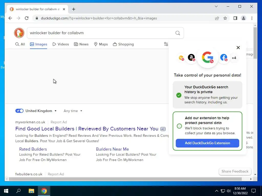Click Report Ad next to fwbuilders.co.uk
This screenshot has width=262, height=196.
tap(56, 174)
